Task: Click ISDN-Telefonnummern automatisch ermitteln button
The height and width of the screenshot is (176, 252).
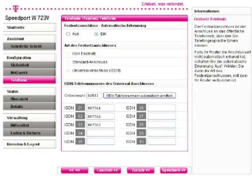Action: tap(140, 96)
